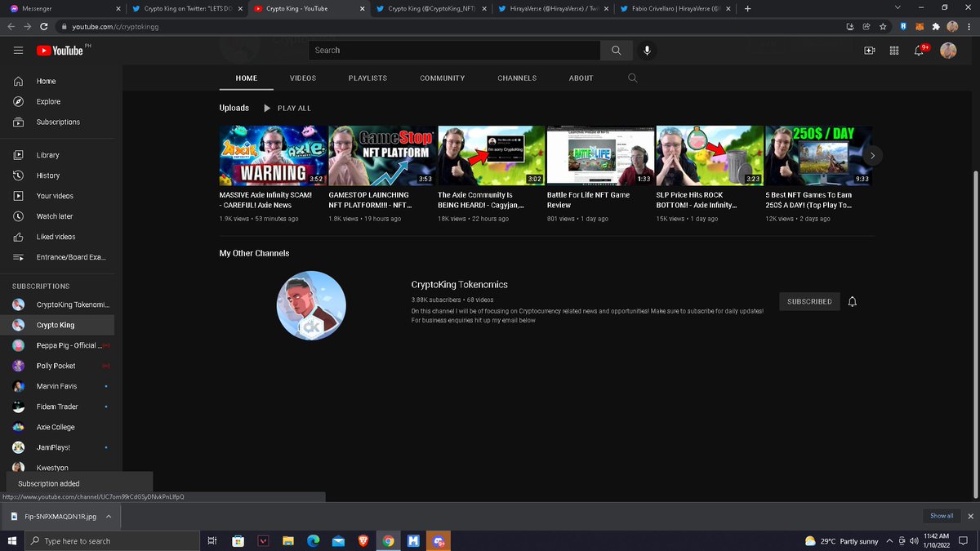Open 5 Best NFT Games video title
This screenshot has height=551, width=980.
point(809,200)
